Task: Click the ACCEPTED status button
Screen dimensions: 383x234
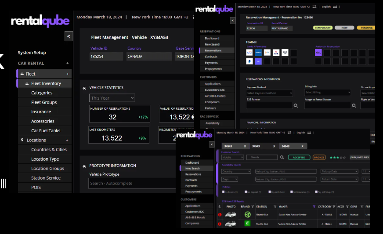Action: (299, 158)
